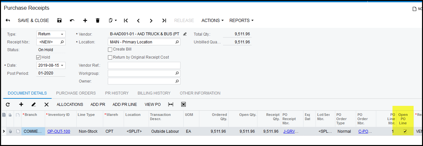This screenshot has width=423, height=146.
Task: Click the Undo arrow icon
Action: [x=72, y=20]
